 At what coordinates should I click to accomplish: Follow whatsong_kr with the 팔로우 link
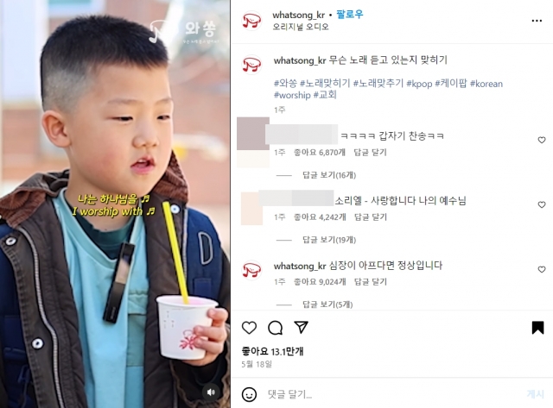349,15
